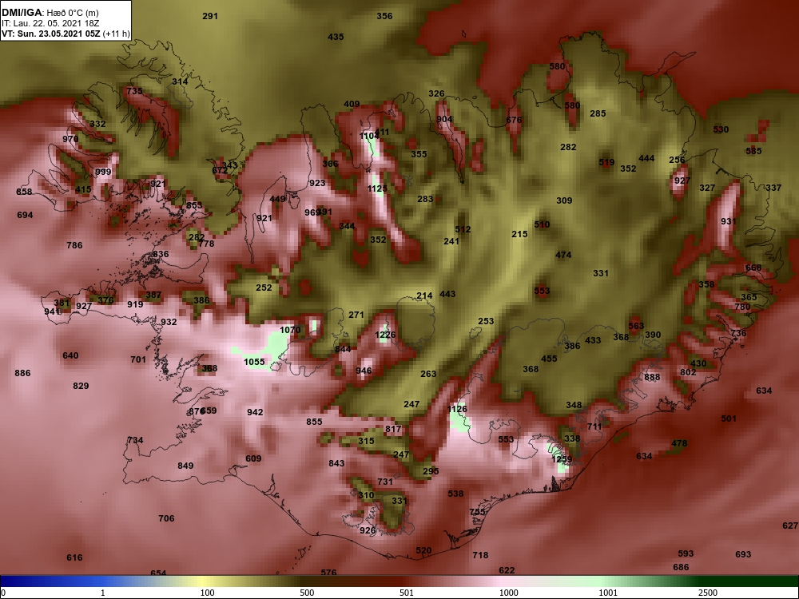This screenshot has height=599, width=799.
Task: Select the map value '627'
Action: click(x=790, y=526)
